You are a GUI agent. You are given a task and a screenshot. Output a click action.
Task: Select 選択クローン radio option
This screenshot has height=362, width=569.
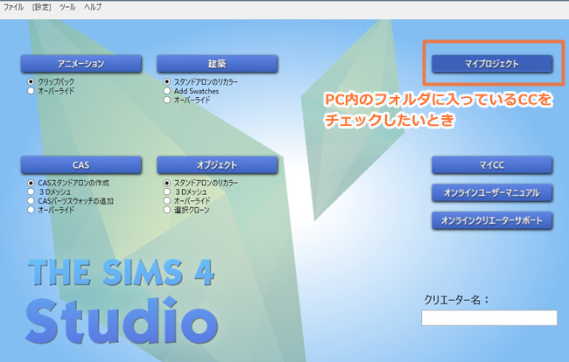(x=166, y=210)
